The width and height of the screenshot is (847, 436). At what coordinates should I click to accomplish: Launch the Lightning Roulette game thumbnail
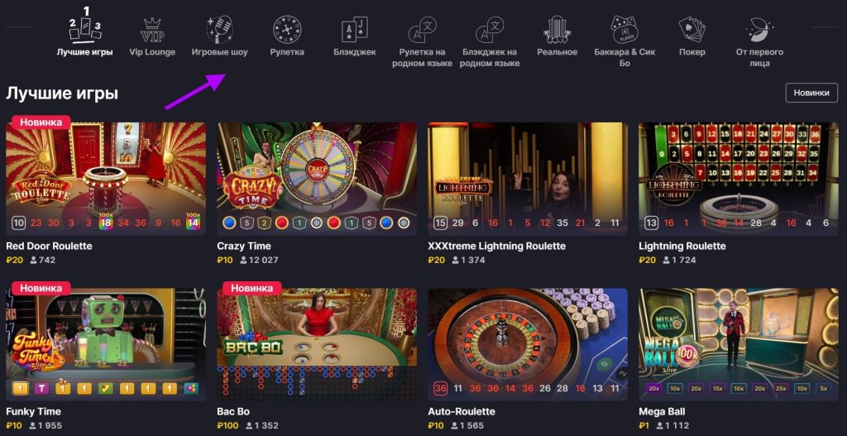coord(739,179)
